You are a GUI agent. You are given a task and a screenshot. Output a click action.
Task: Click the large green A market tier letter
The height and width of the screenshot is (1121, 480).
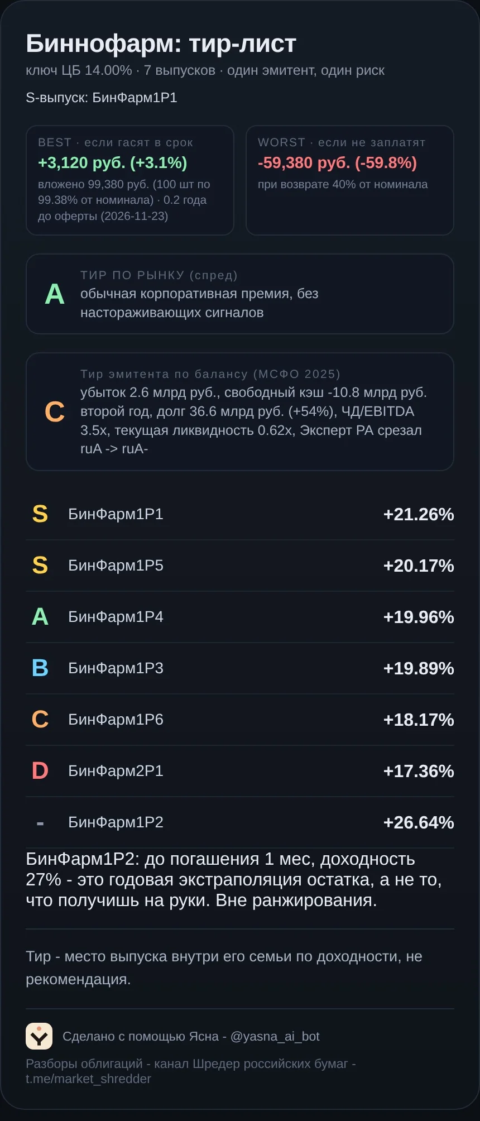point(55,294)
